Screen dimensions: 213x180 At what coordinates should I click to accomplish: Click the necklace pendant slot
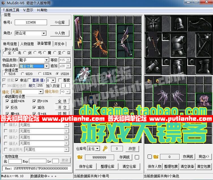point(166,36)
